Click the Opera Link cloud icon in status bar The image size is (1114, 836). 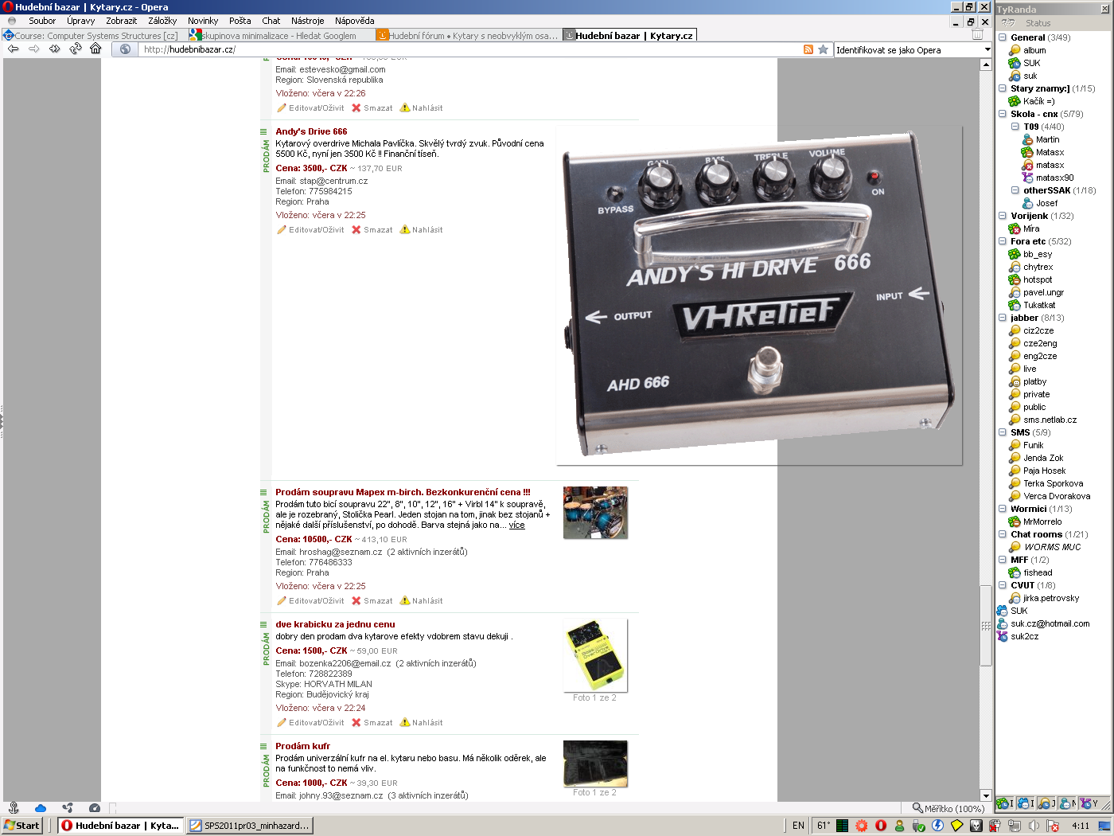coord(41,808)
